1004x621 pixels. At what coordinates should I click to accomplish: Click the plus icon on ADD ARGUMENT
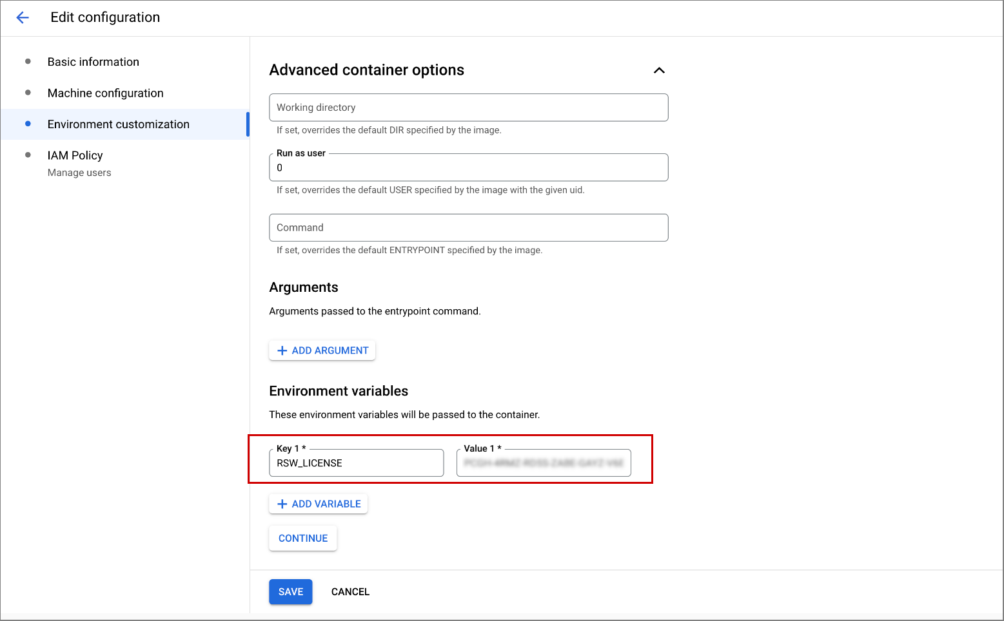[282, 350]
